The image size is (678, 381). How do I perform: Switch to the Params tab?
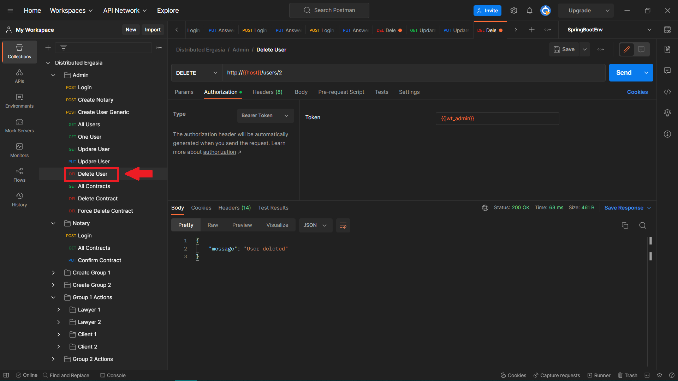(x=184, y=92)
